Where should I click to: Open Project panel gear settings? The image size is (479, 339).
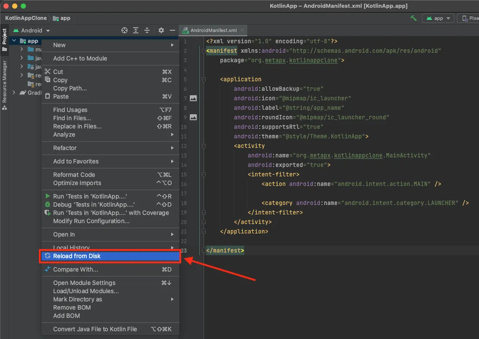pos(161,30)
